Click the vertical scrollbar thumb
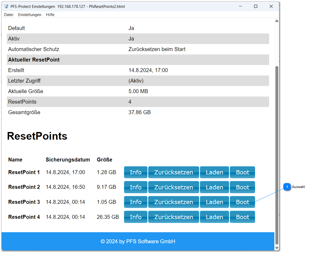Viewport: 309px width, 253px height. pos(276,155)
